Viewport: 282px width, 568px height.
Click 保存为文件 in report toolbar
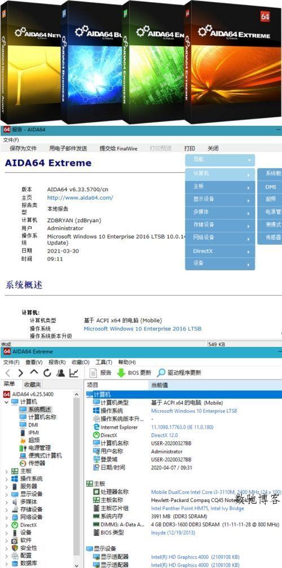(x=23, y=148)
